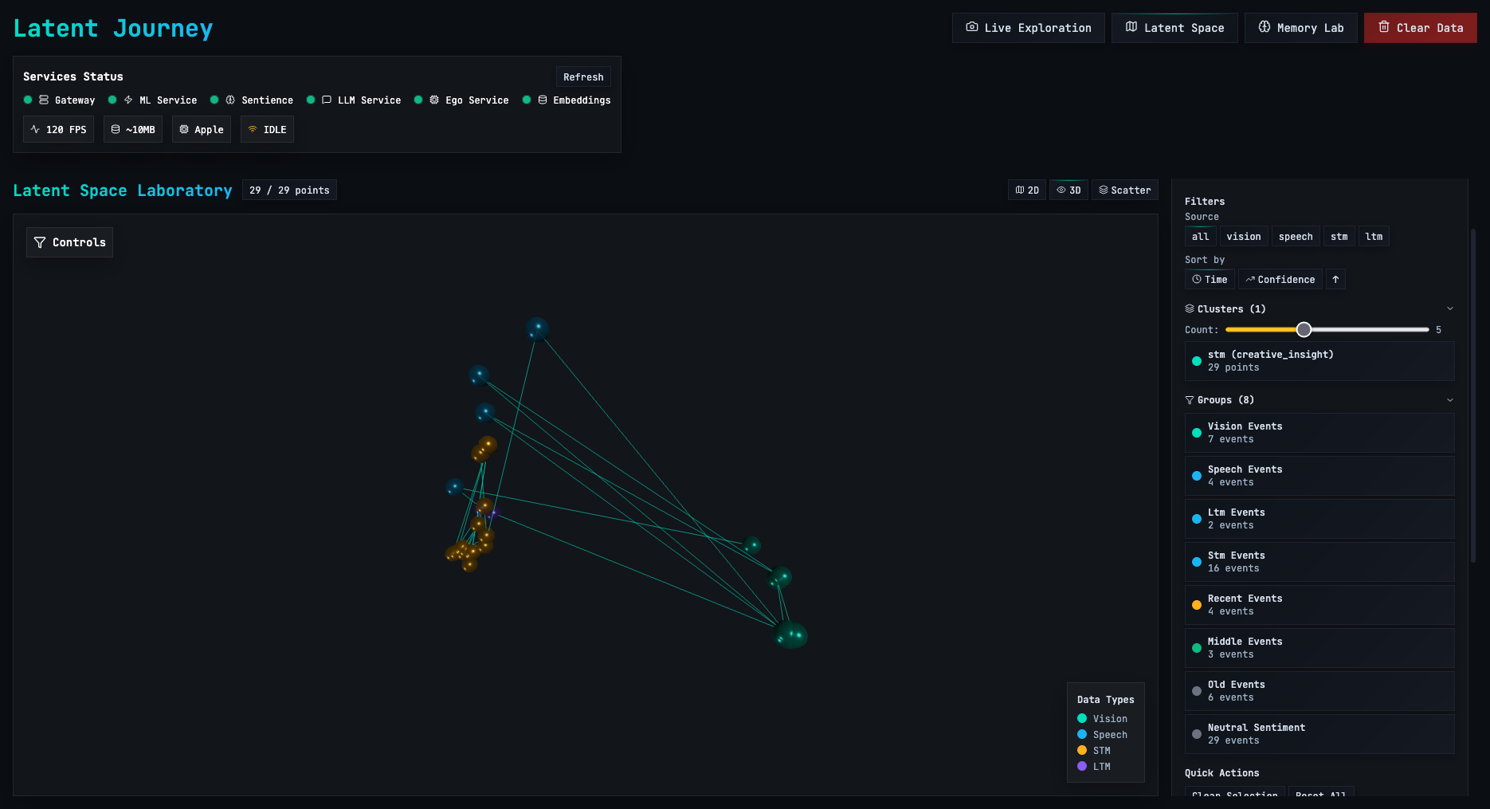The image size is (1490, 809).
Task: Switch to the Memory Lab tab
Action: pos(1300,27)
